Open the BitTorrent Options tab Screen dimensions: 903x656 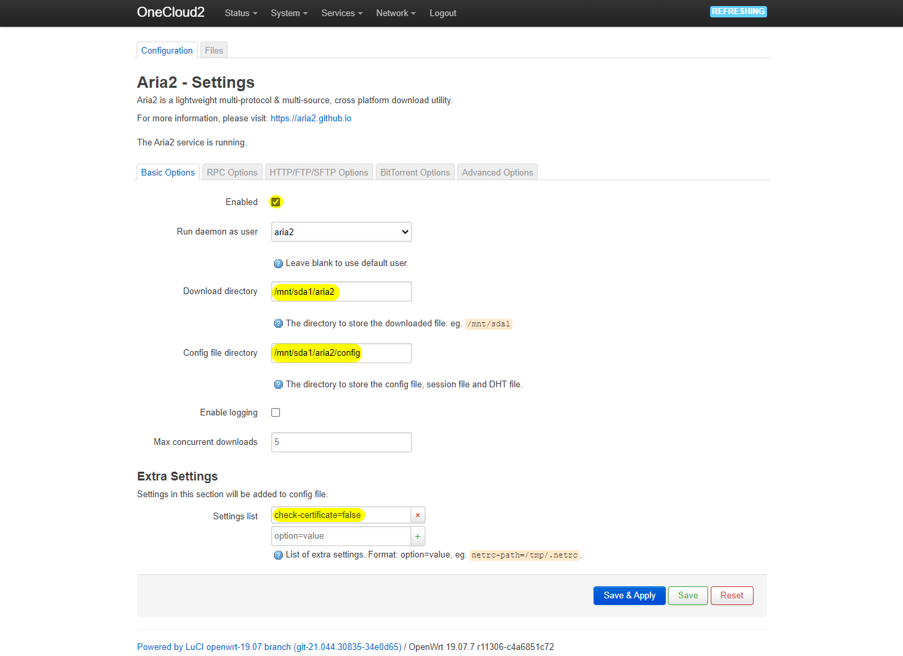(415, 173)
